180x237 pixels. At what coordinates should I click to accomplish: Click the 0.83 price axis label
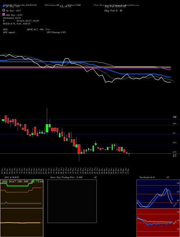pos(174,143)
